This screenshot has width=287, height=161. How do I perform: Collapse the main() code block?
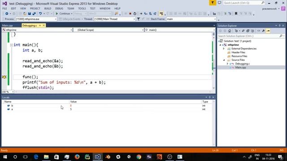[11, 45]
